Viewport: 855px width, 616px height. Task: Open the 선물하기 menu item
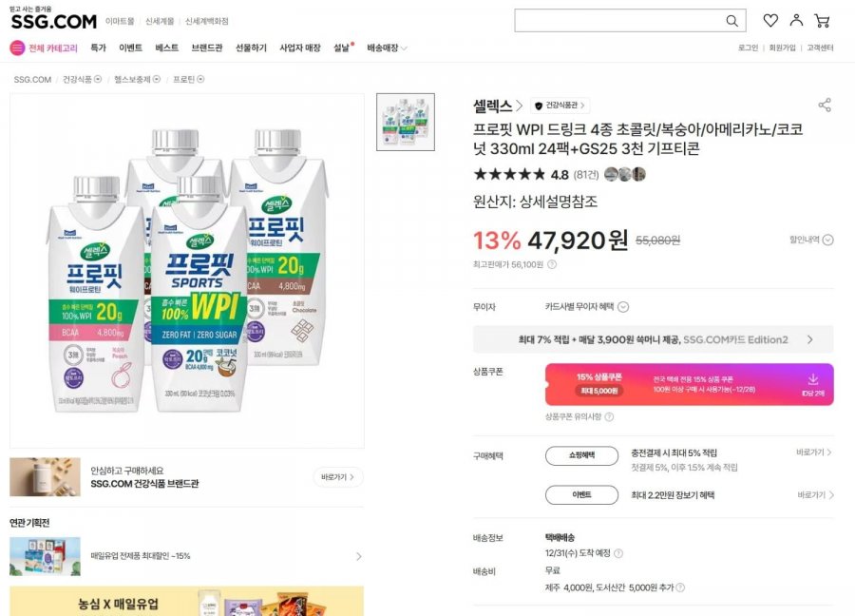[251, 48]
